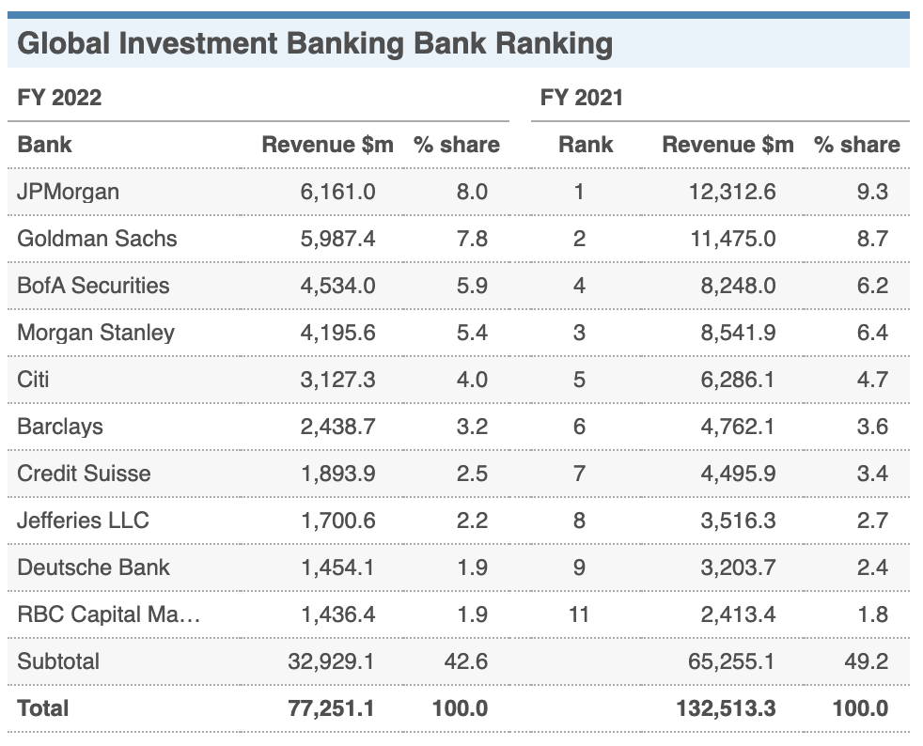Click the FY 2021 total value 132,513.3
The width and height of the screenshot is (923, 746).
[726, 707]
